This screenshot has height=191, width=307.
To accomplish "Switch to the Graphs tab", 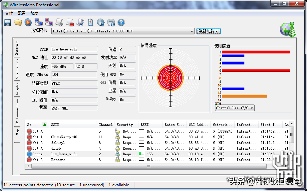I will point(17,89).
